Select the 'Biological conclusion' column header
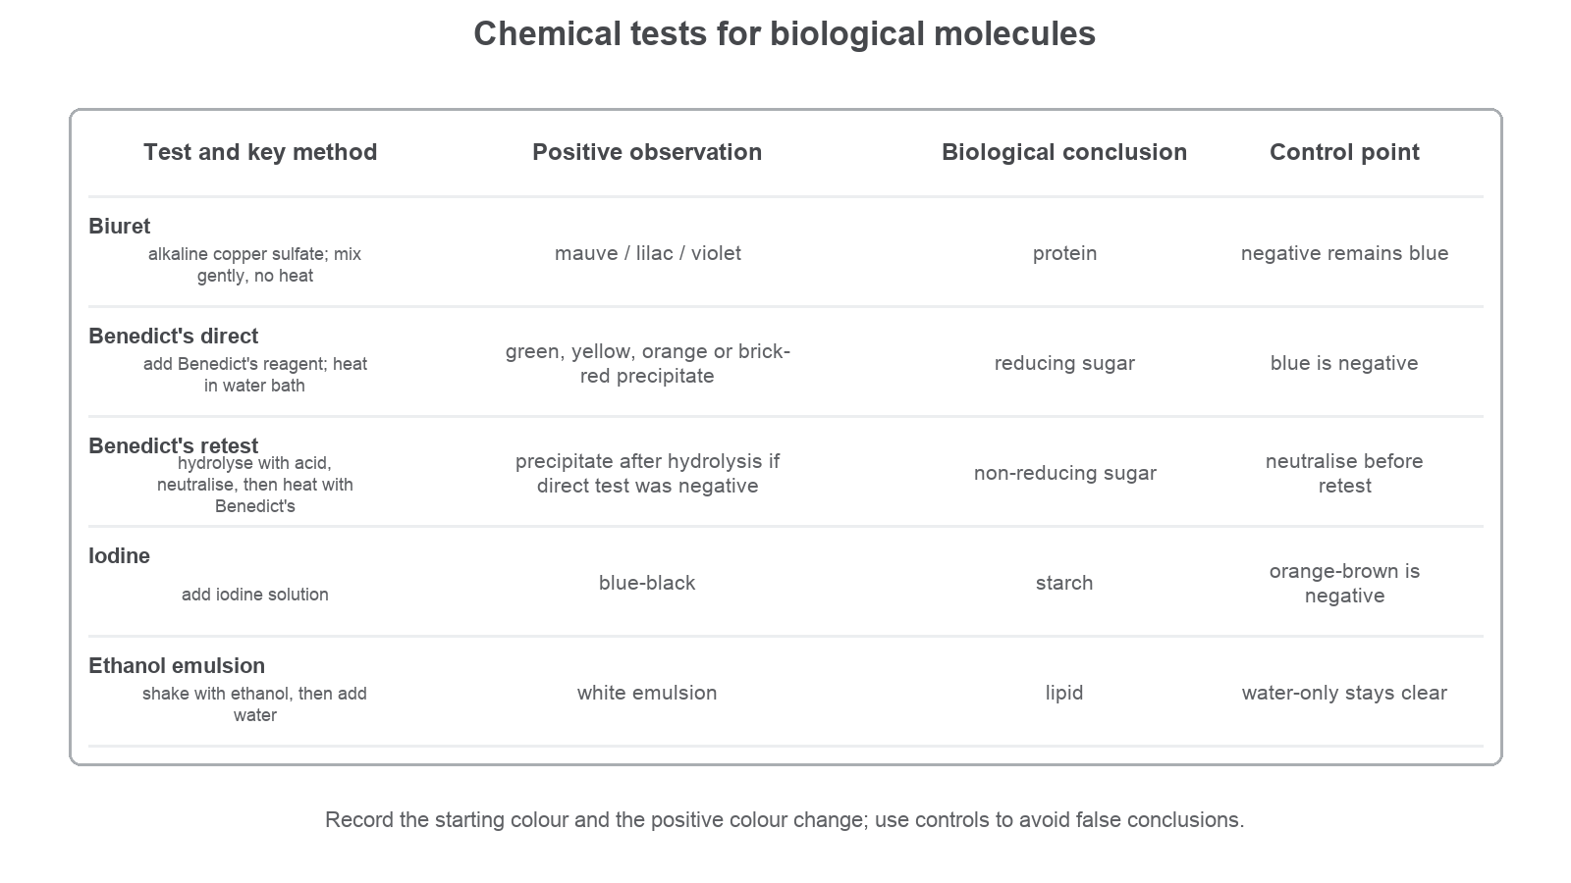The height and width of the screenshot is (883, 1571). coord(1064,152)
